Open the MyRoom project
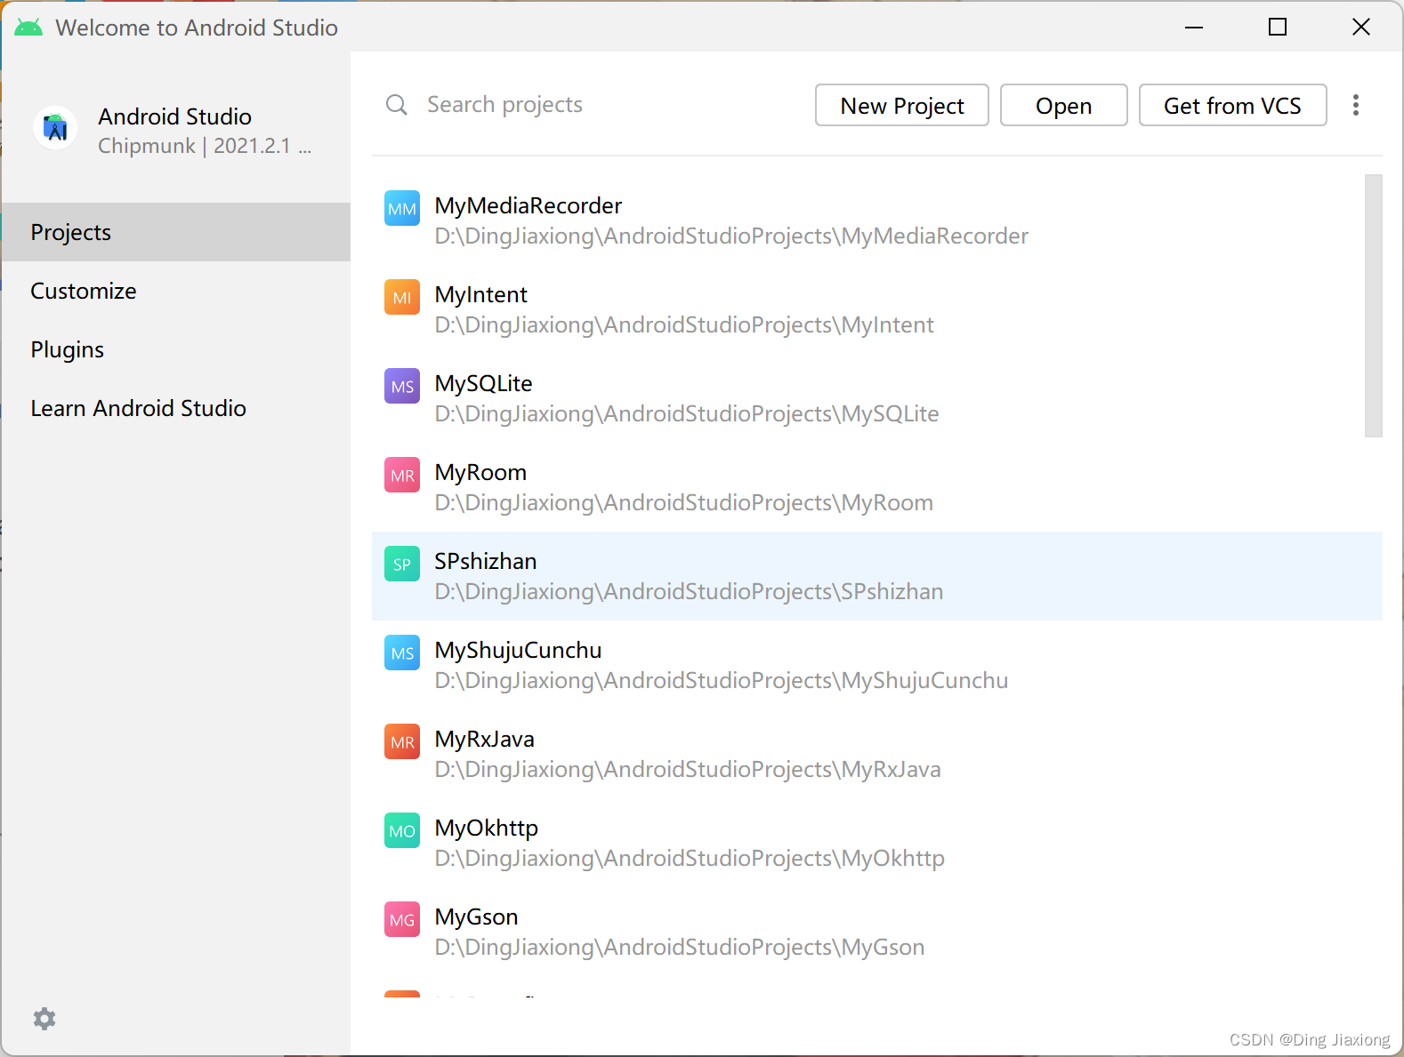Screen dimensions: 1404x1057 877,487
